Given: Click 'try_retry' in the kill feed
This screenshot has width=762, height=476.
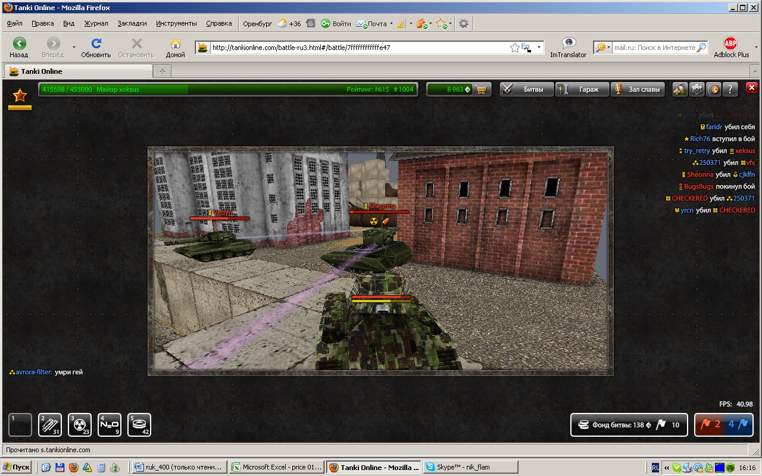Looking at the screenshot, I should coord(697,151).
